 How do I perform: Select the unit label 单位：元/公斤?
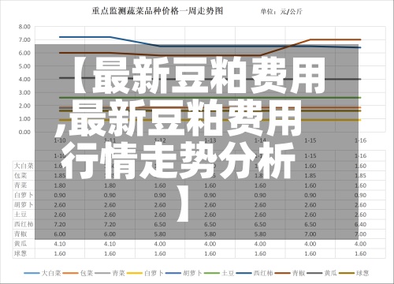click(281, 12)
